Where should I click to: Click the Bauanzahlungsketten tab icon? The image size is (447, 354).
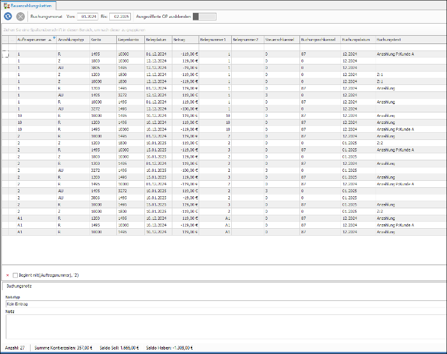click(x=6, y=5)
